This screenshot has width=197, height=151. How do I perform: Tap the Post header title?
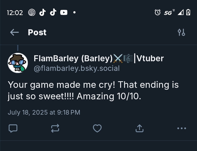[x=37, y=33]
